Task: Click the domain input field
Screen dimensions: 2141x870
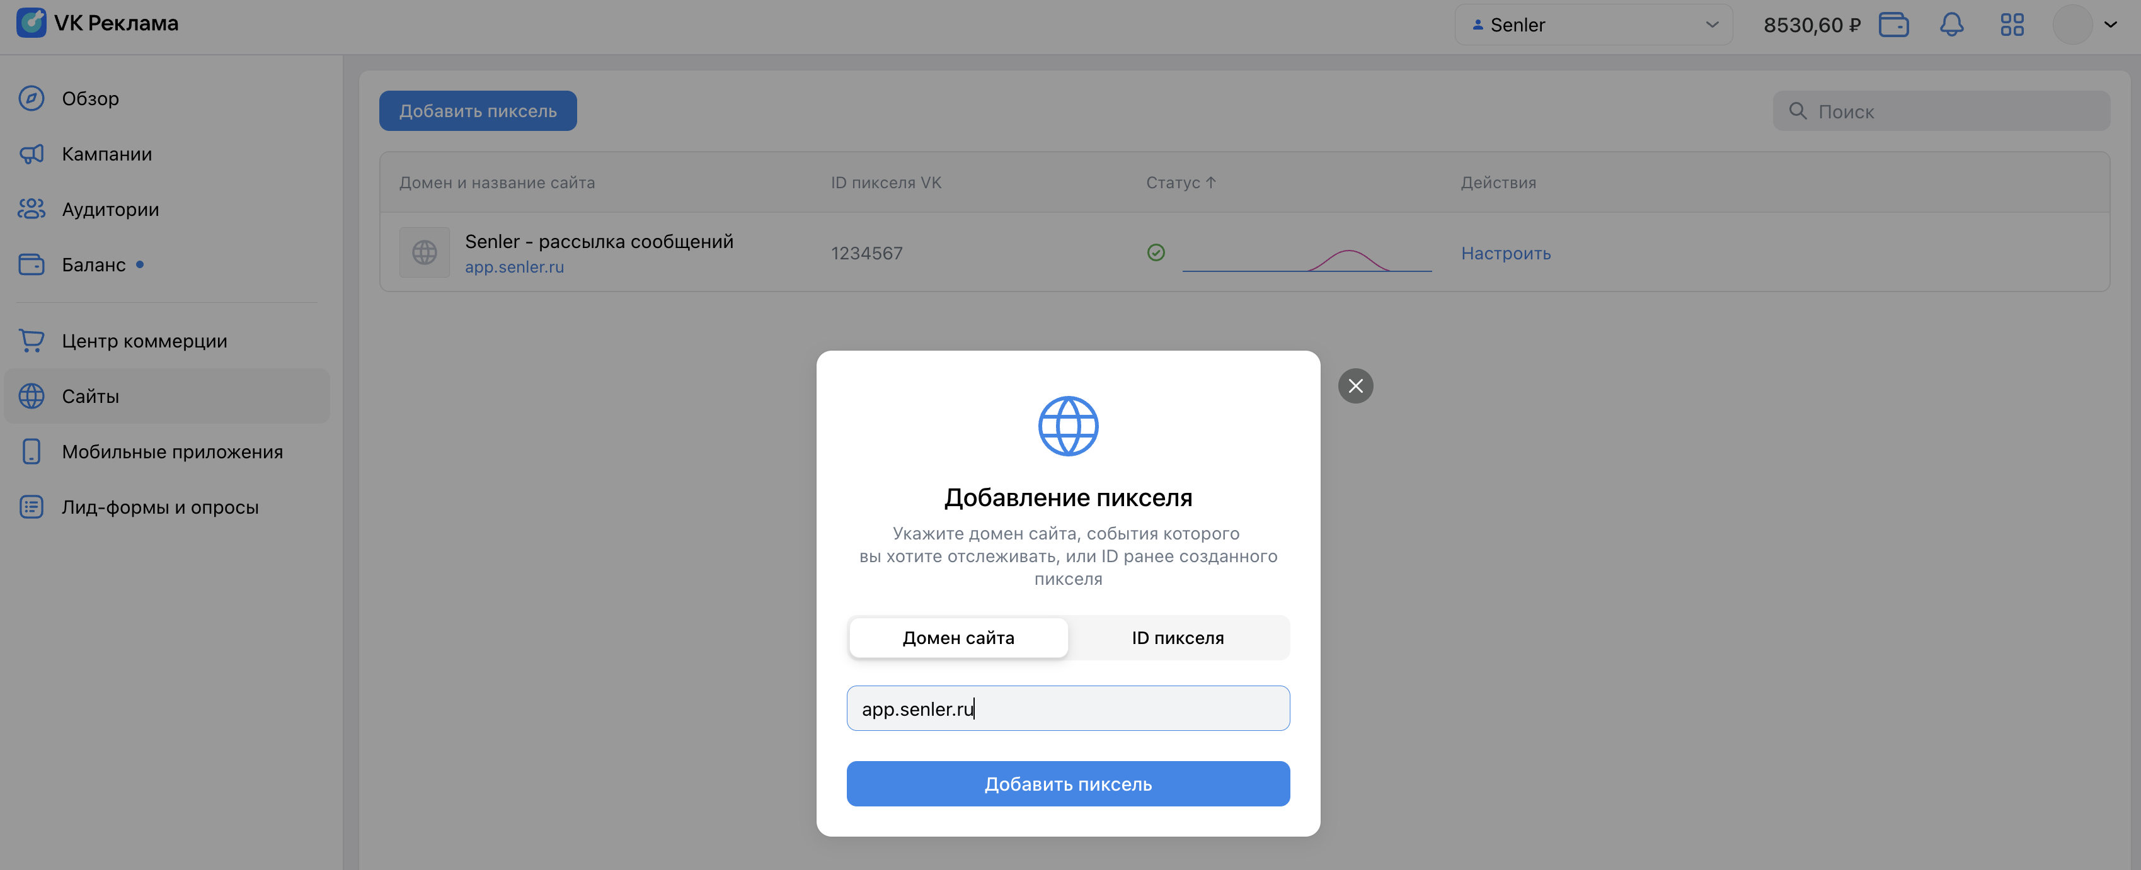Action: [1068, 708]
